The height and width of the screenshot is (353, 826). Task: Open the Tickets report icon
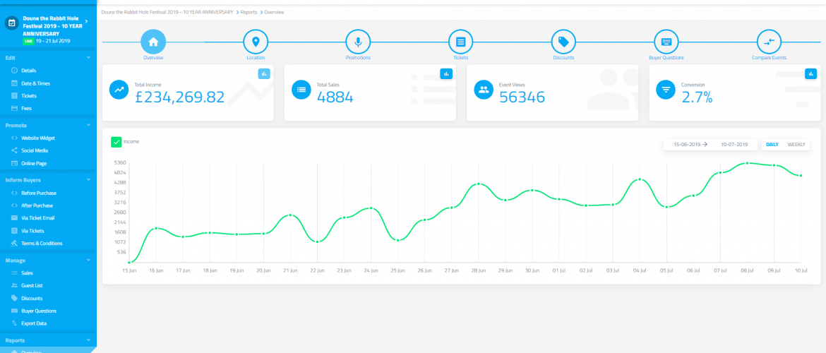pyautogui.click(x=460, y=42)
